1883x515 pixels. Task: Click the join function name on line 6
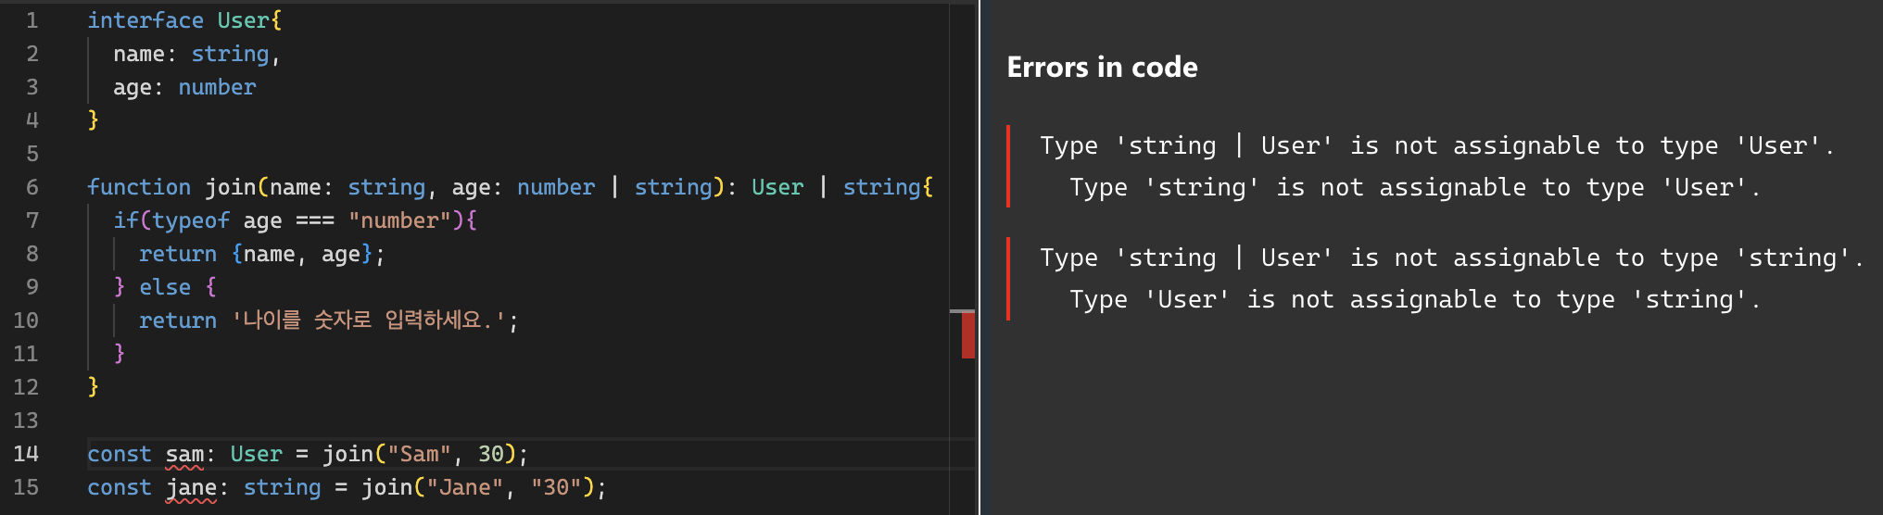(x=230, y=187)
